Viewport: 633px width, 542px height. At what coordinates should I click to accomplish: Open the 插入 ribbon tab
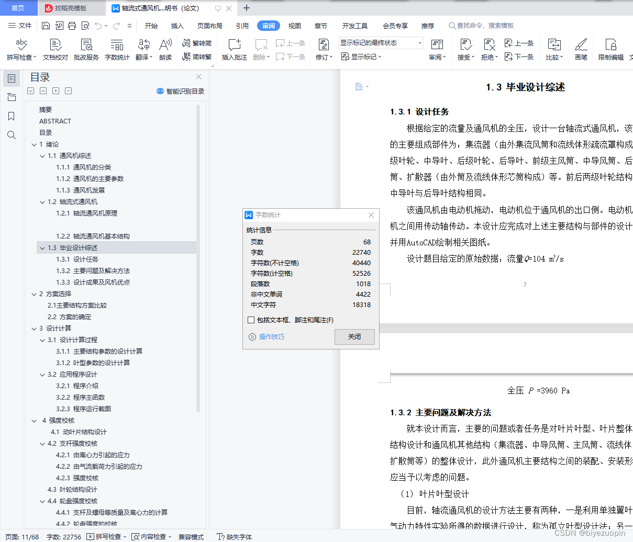[177, 26]
